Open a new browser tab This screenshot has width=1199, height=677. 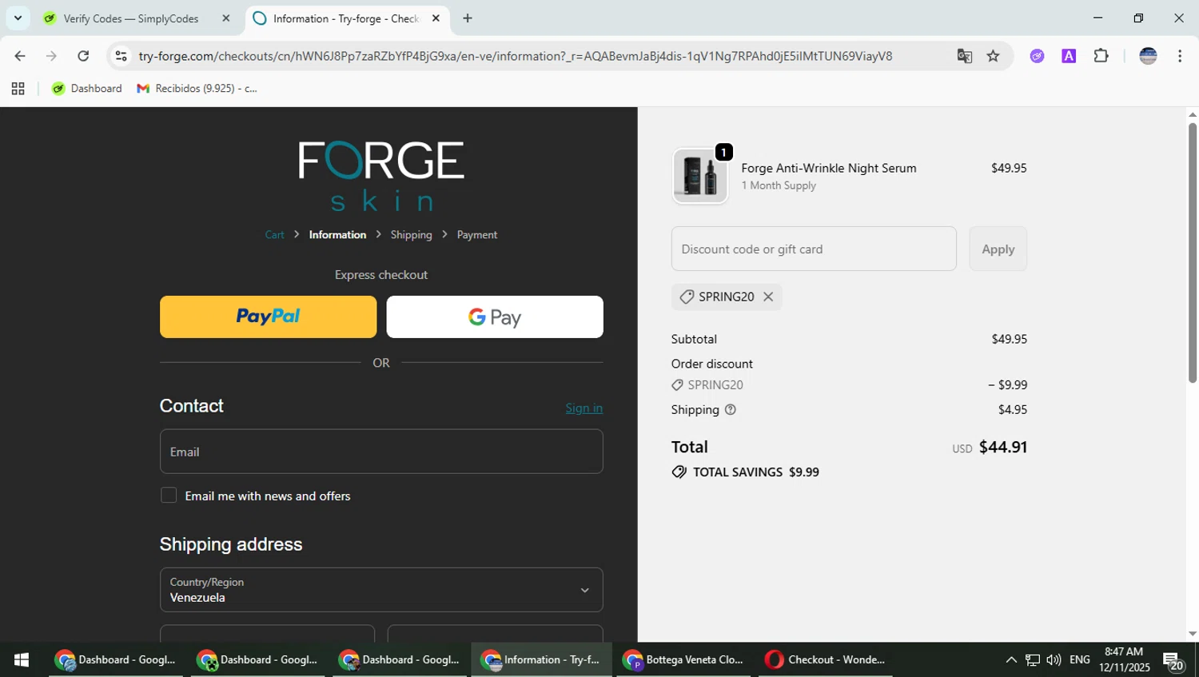pos(468,18)
